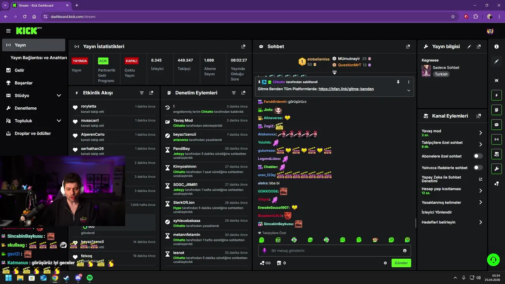
Task: Pop out the Denetim Eylemleri panel
Action: click(243, 93)
